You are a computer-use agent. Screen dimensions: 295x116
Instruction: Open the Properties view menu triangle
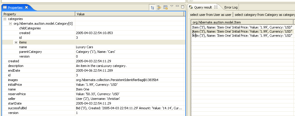171,6
